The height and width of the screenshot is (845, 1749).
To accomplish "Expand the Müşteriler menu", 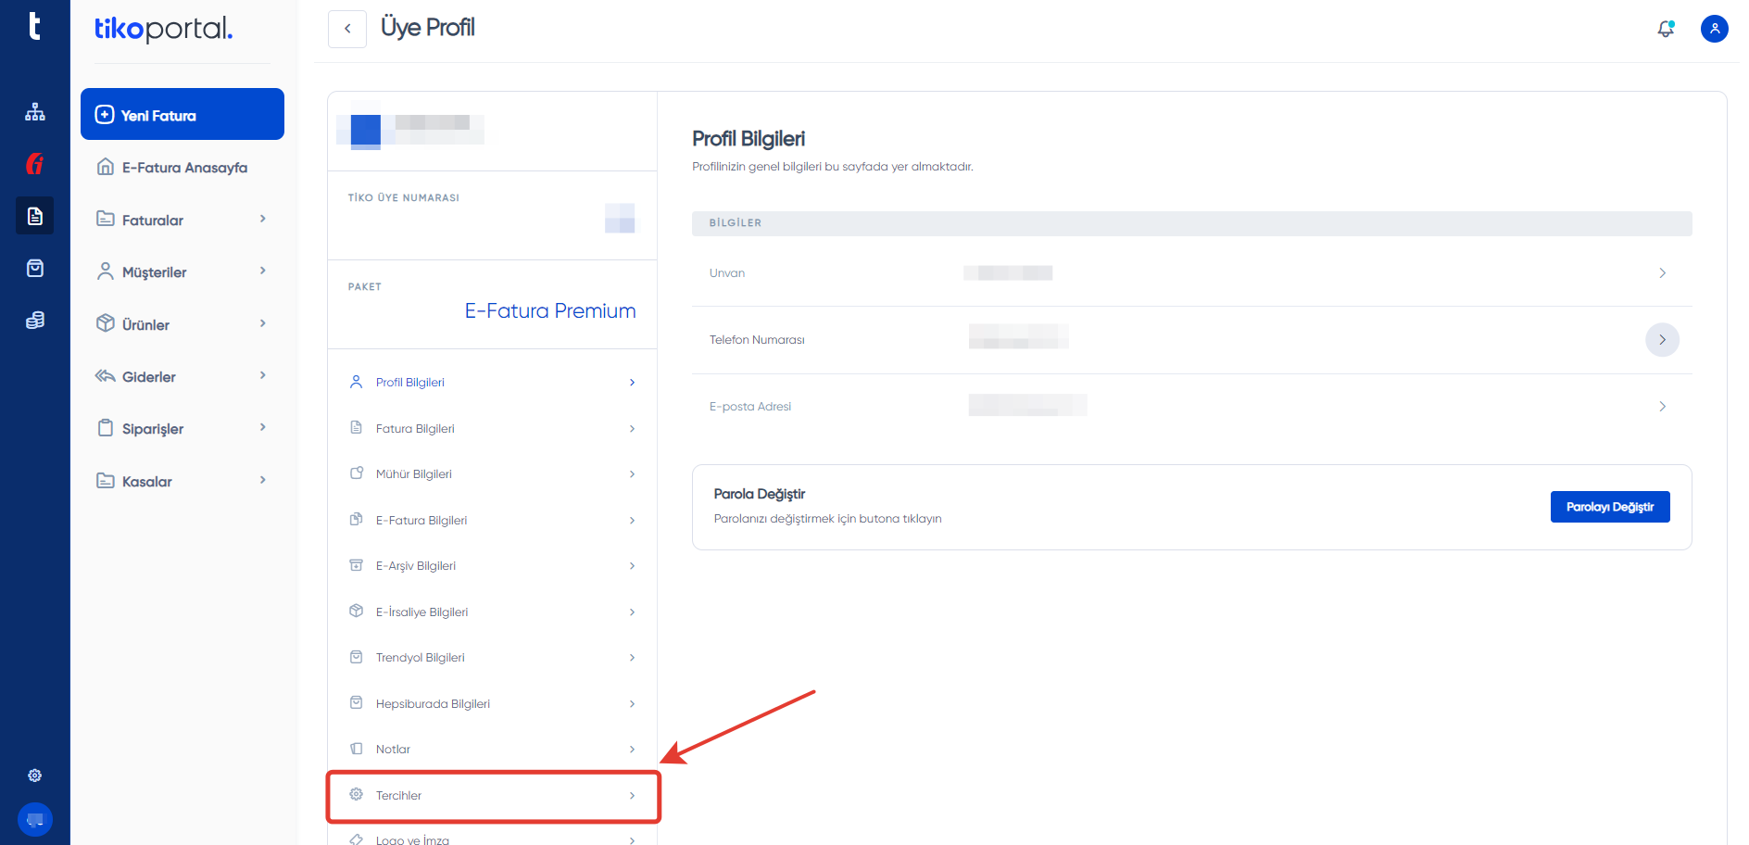I will 182,271.
